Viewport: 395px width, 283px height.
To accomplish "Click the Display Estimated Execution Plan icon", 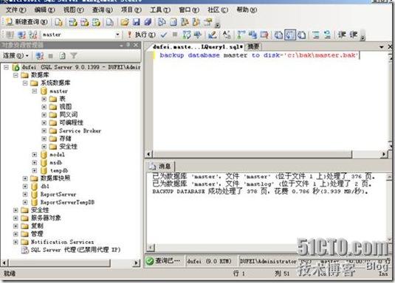I will pyautogui.click(x=187, y=35).
